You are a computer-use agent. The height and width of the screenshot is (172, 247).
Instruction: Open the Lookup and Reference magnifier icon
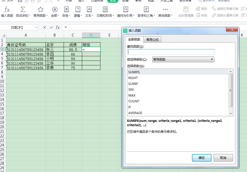(x=126, y=9)
